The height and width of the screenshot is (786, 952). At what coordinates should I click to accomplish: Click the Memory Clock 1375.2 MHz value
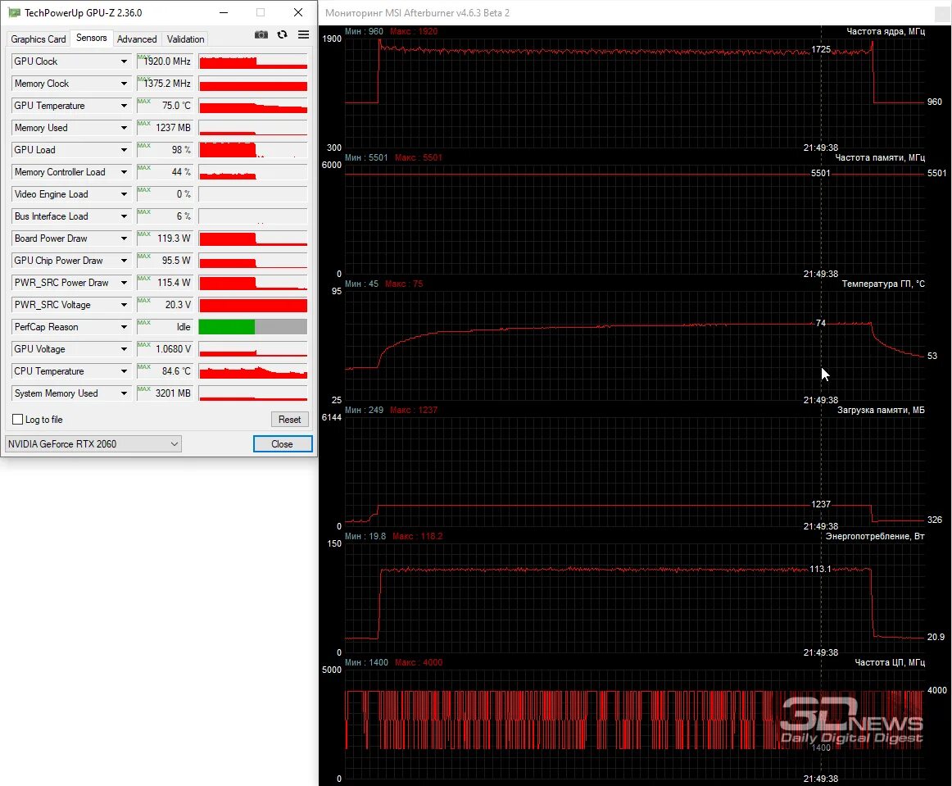coord(165,84)
